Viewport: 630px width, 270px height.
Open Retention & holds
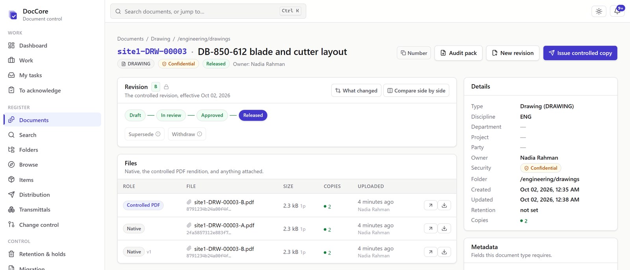coord(52,254)
